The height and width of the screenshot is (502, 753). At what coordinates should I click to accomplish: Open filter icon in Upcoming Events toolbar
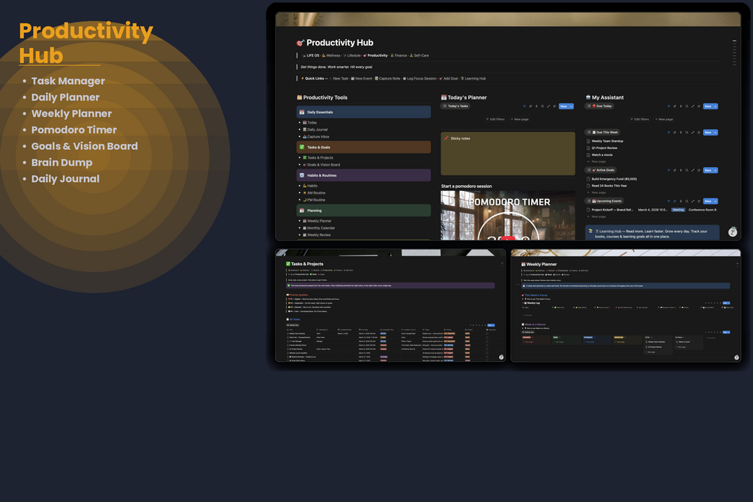668,202
